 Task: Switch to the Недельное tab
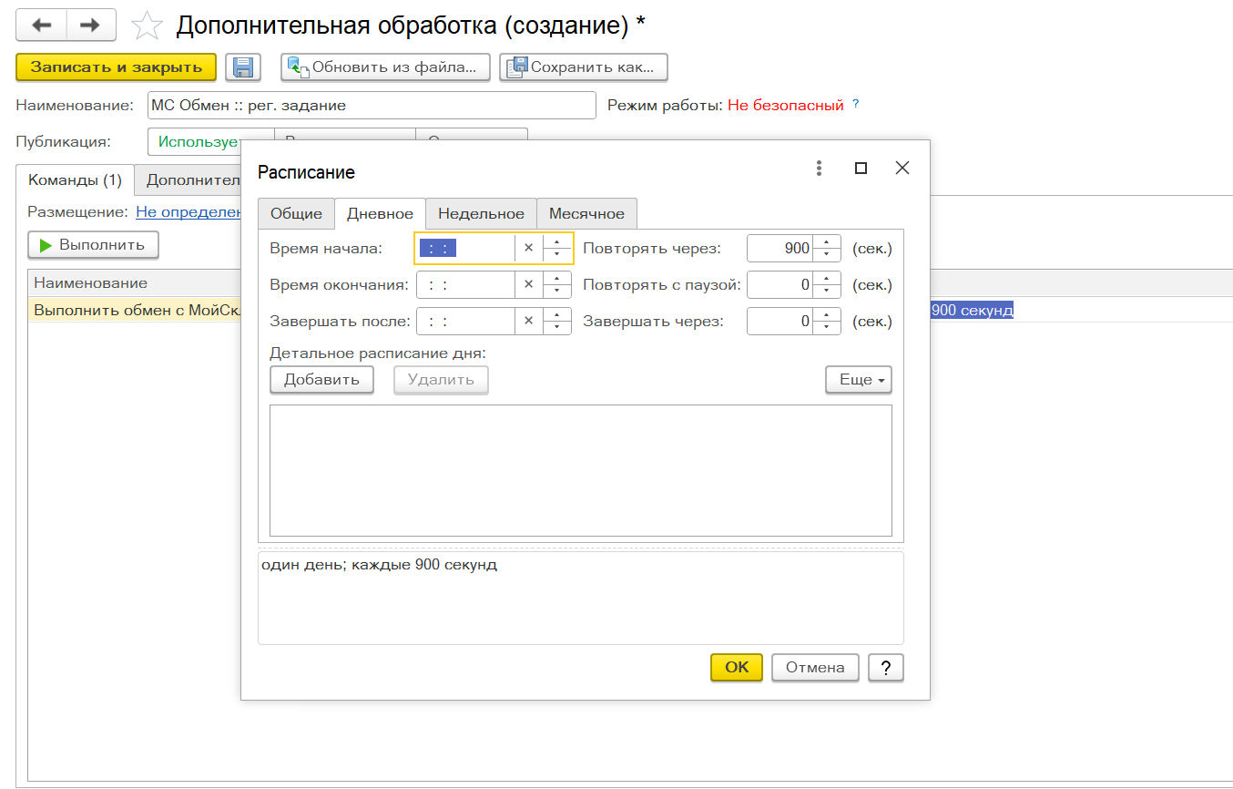(x=481, y=213)
